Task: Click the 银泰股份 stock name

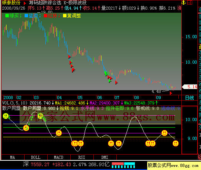Action: click(11, 3)
